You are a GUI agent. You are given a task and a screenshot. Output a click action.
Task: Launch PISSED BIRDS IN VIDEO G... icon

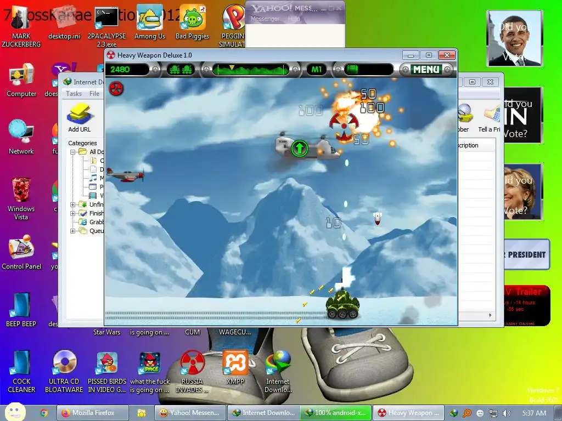[107, 372]
